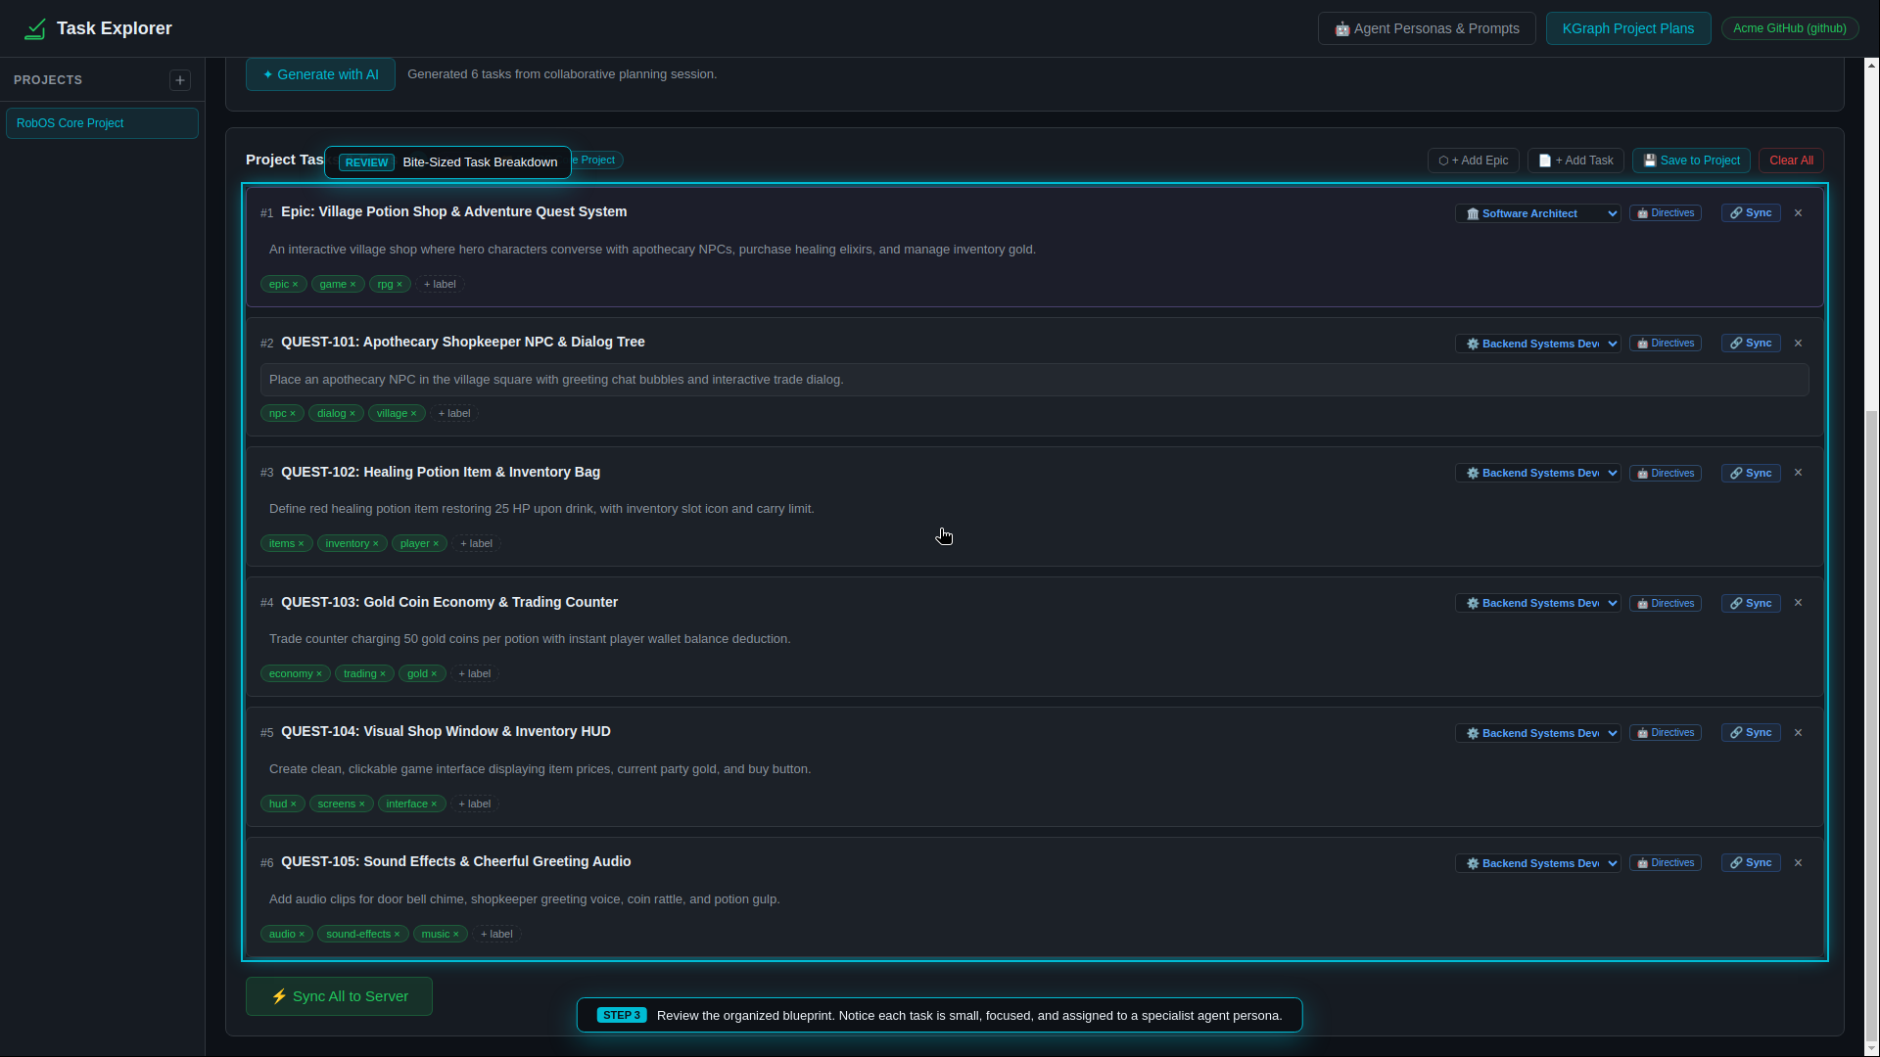This screenshot has width=1880, height=1057.
Task: Remove the rpg label tag
Action: [x=399, y=285]
